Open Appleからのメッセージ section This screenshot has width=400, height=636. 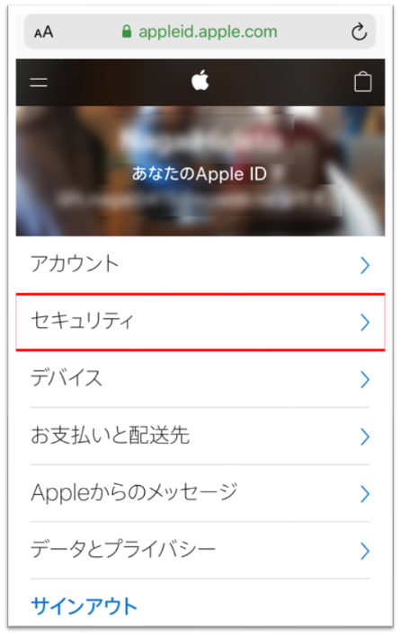pos(200,494)
